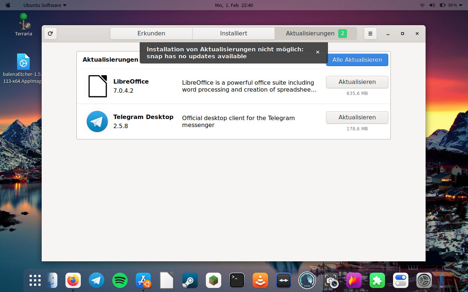468x292 pixels.
Task: Click the battery indicator showing 56 %
Action: click(x=448, y=5)
